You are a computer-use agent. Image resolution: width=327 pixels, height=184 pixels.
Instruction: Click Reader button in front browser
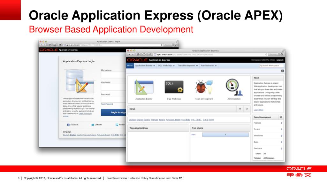[x=273, y=54]
